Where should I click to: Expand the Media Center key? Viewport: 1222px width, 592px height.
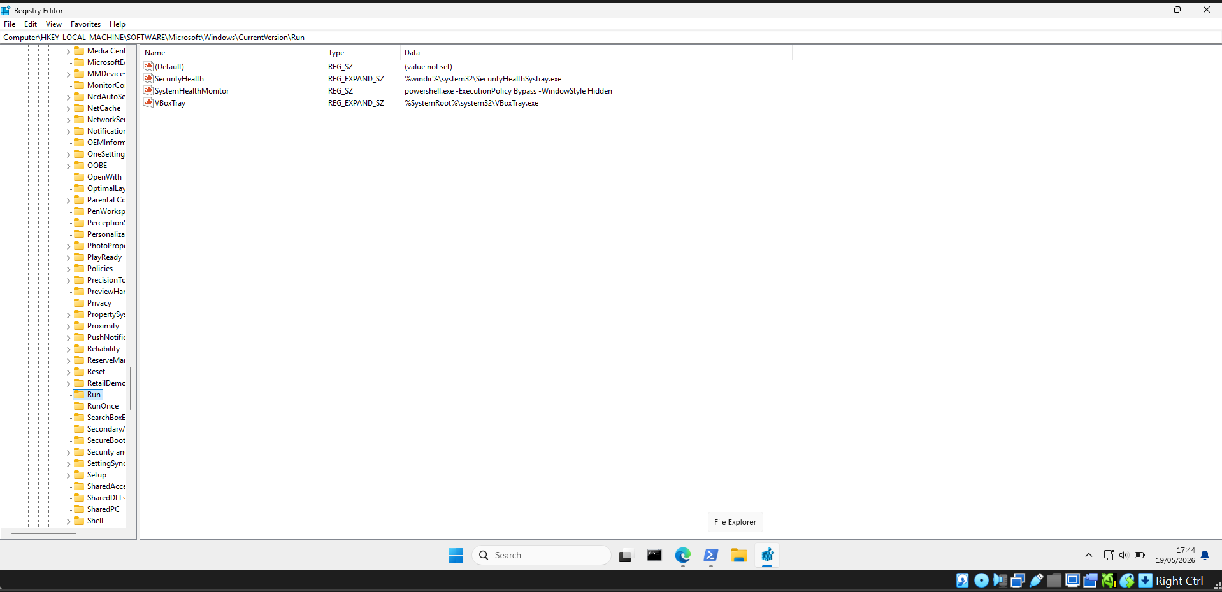coord(68,51)
